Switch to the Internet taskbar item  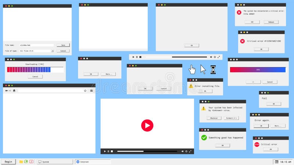point(93,162)
